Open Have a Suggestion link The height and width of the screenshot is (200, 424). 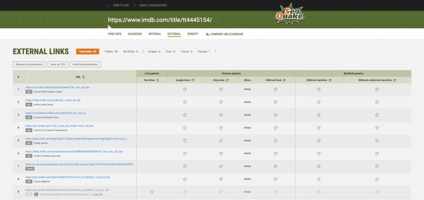(x=153, y=5)
